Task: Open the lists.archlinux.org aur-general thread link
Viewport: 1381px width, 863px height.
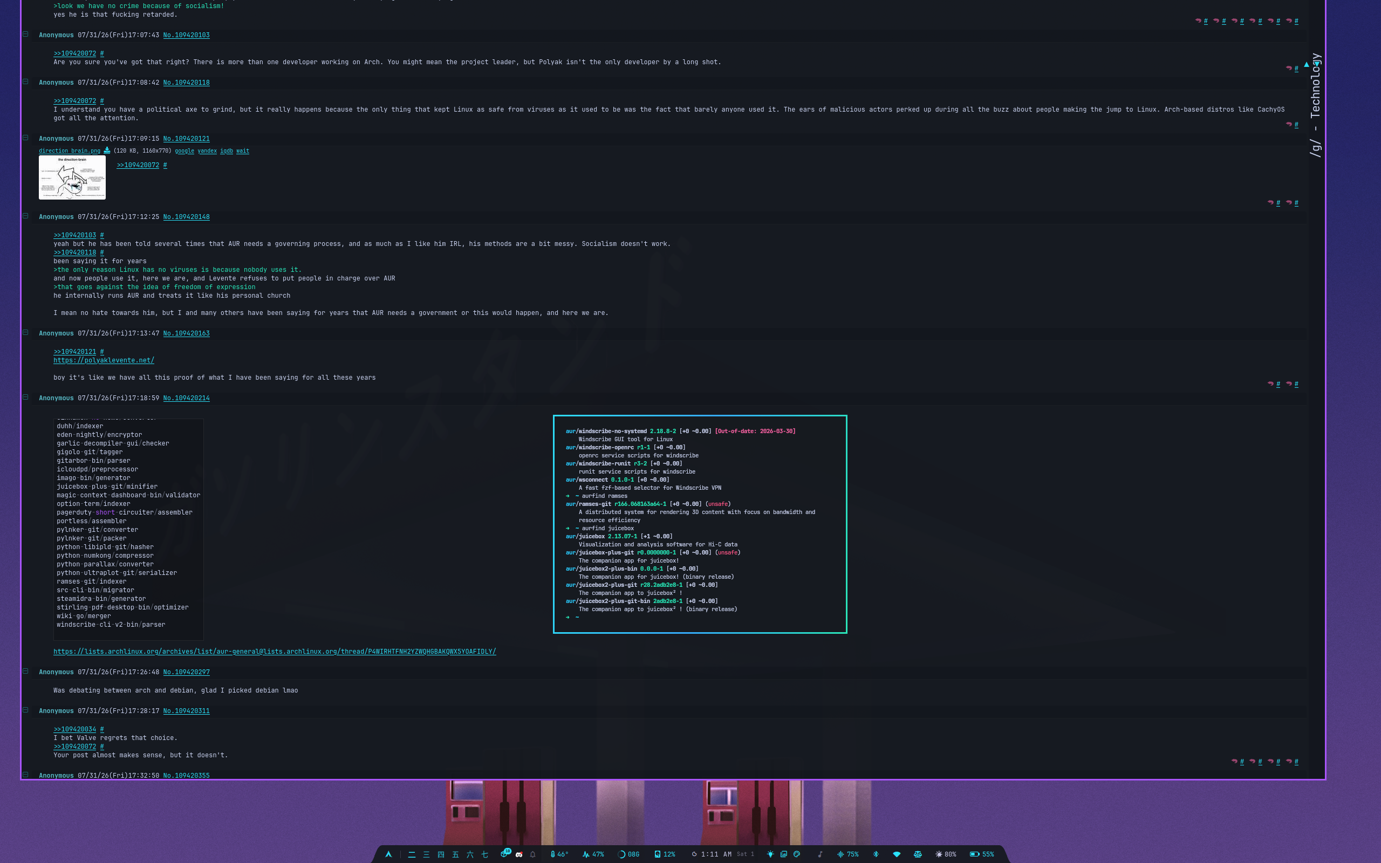Action: click(x=275, y=652)
